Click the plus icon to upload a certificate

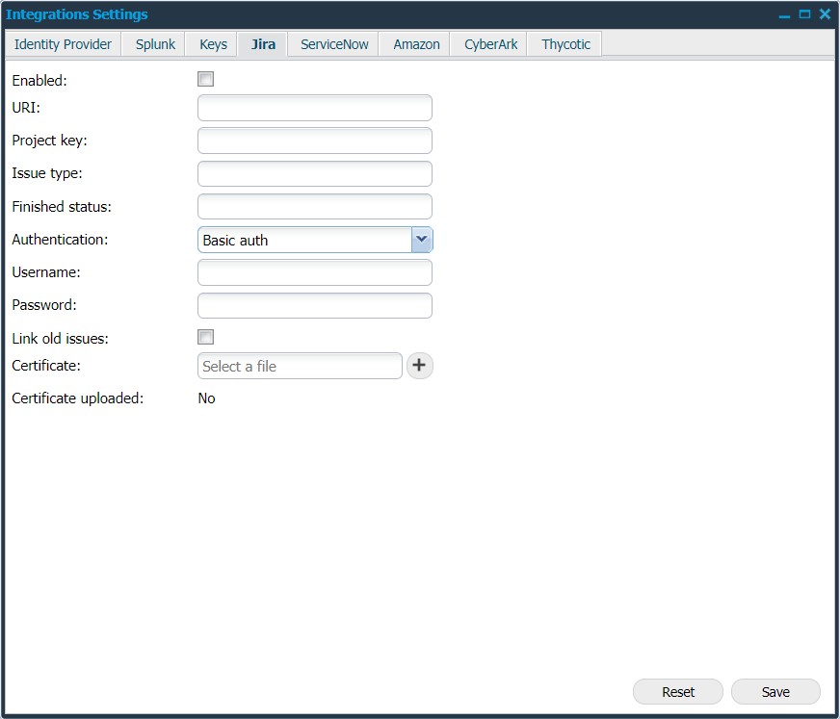point(419,366)
